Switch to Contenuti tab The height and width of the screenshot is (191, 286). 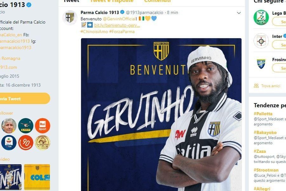pyautogui.click(x=157, y=1)
